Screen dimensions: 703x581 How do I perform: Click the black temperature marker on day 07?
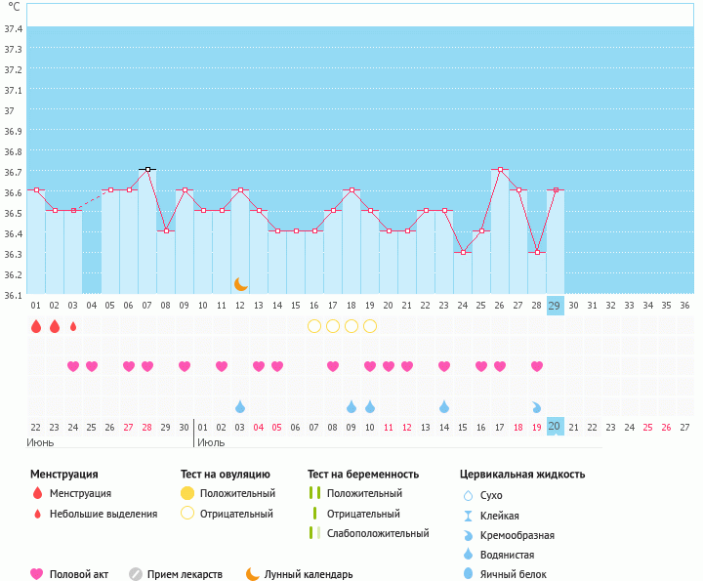tap(147, 169)
